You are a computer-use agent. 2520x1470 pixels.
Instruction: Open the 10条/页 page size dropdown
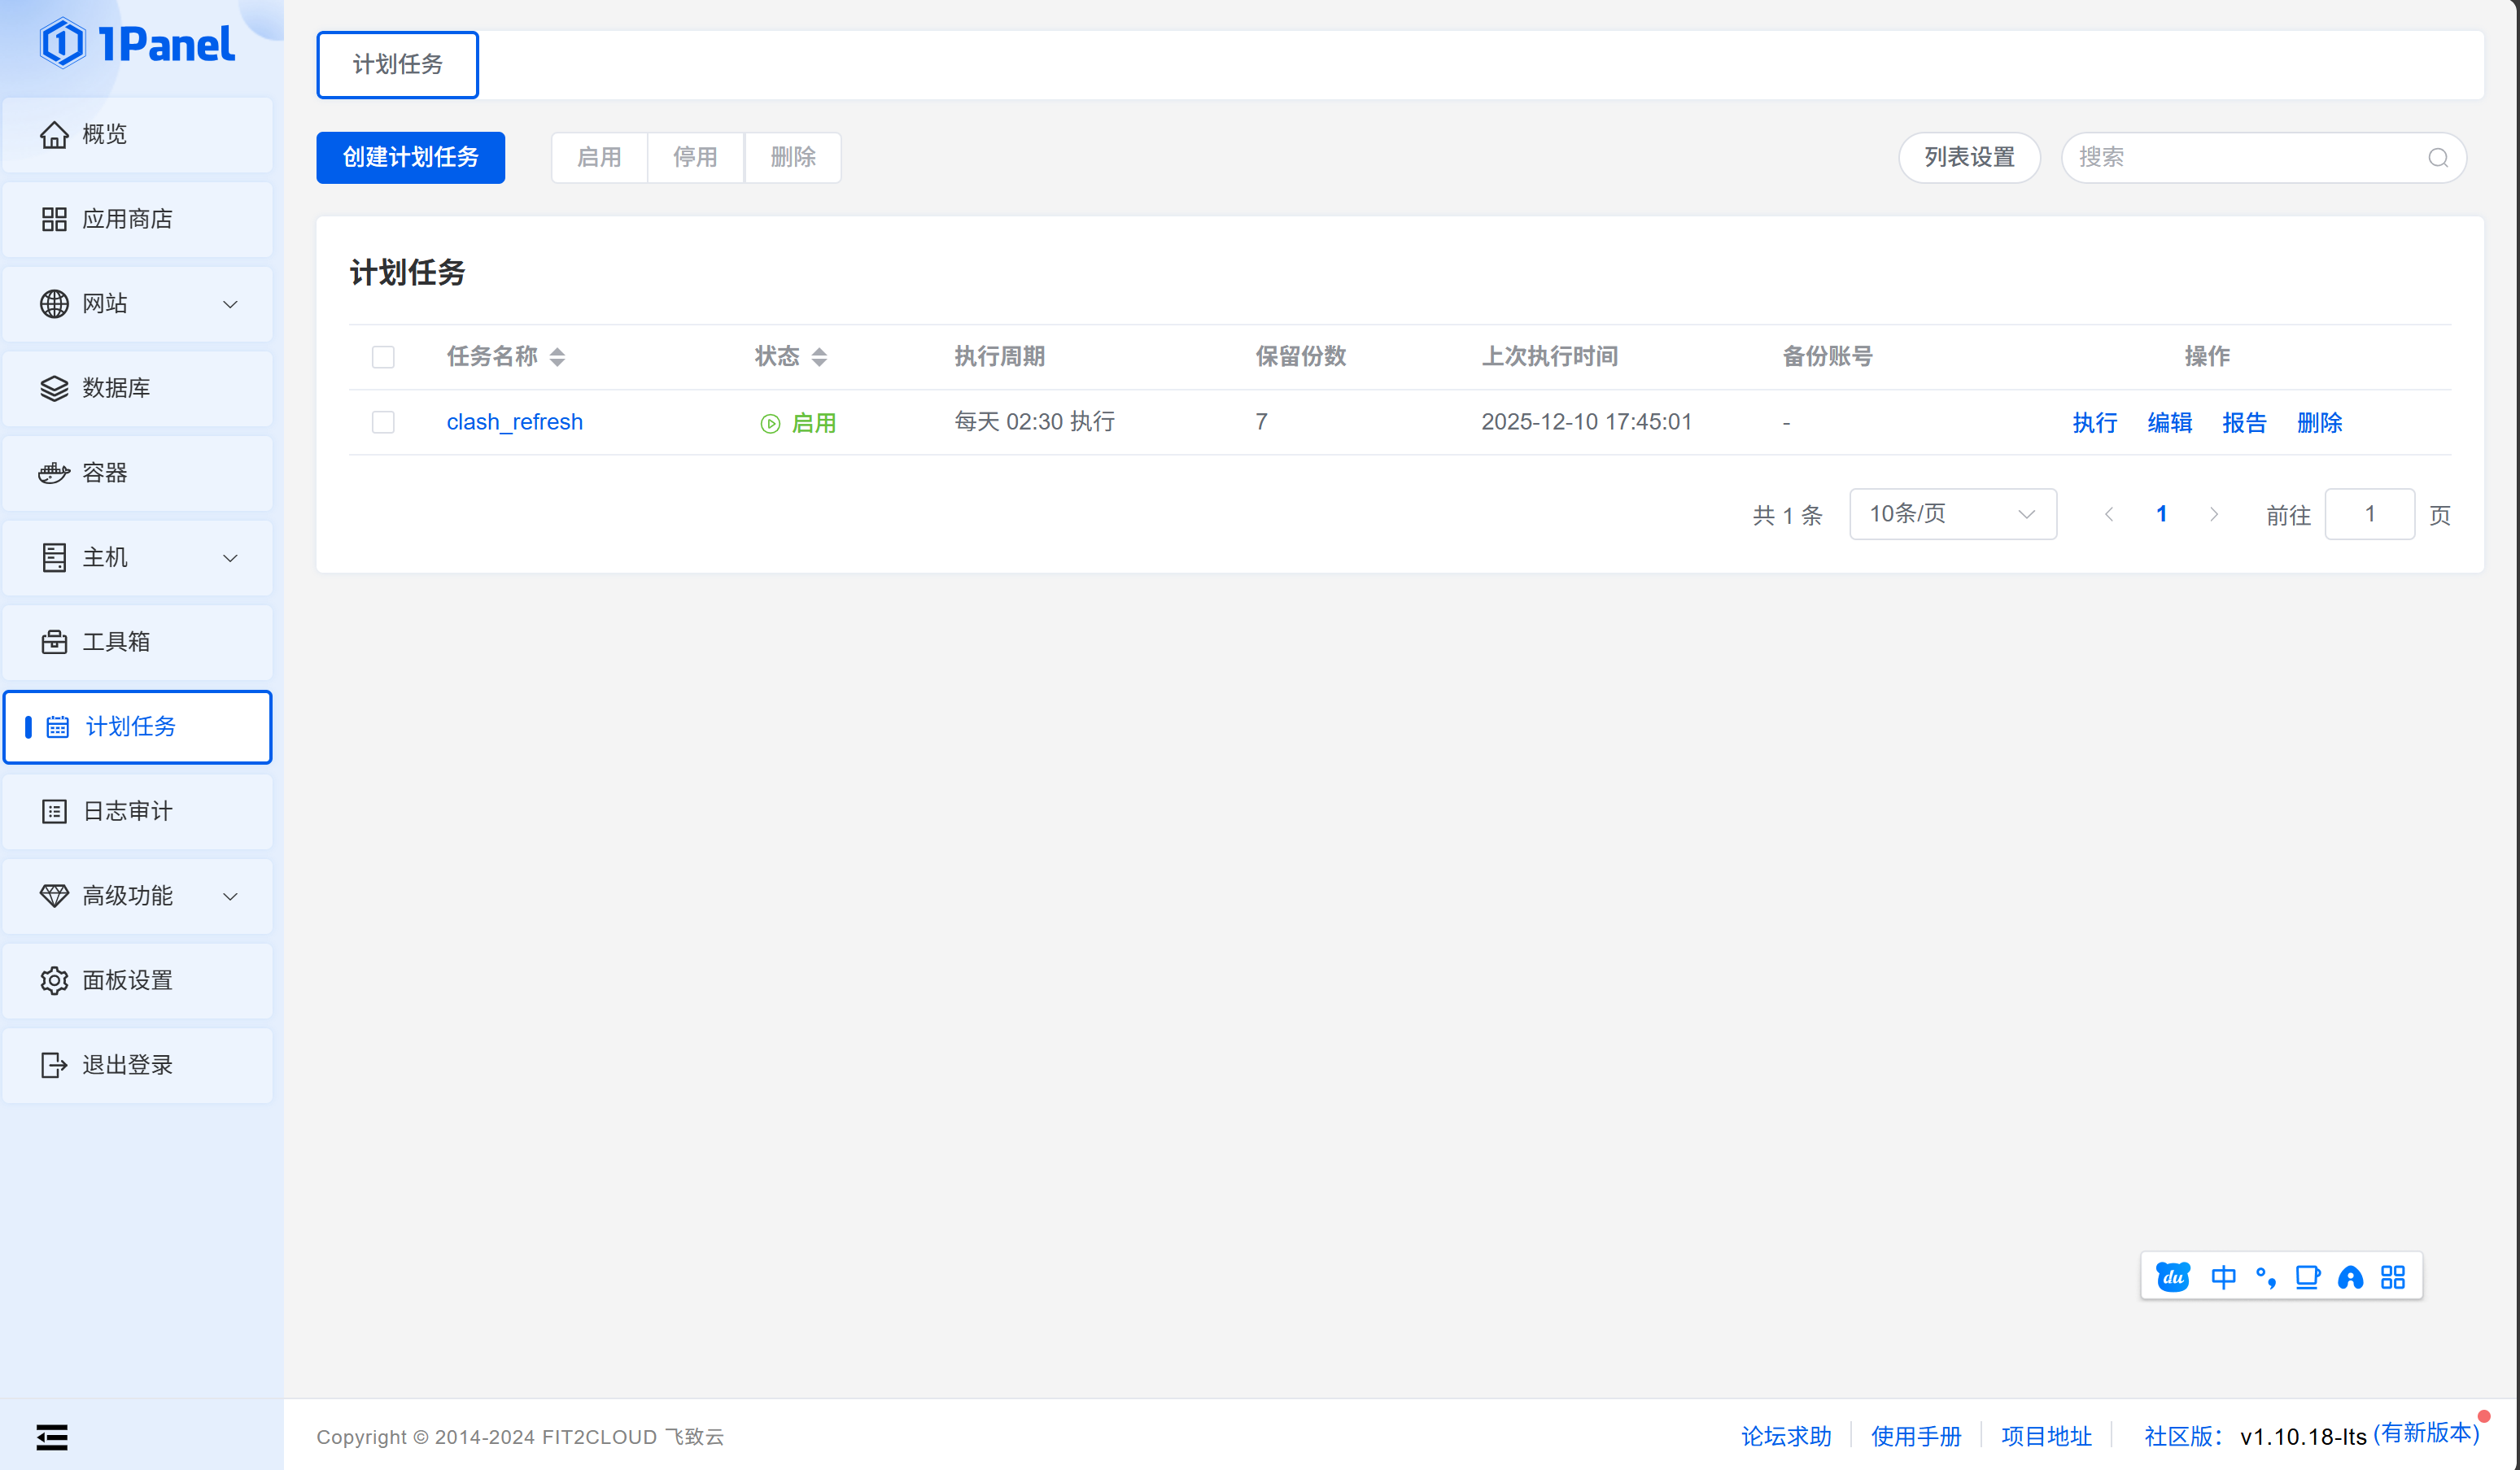pyautogui.click(x=1951, y=513)
